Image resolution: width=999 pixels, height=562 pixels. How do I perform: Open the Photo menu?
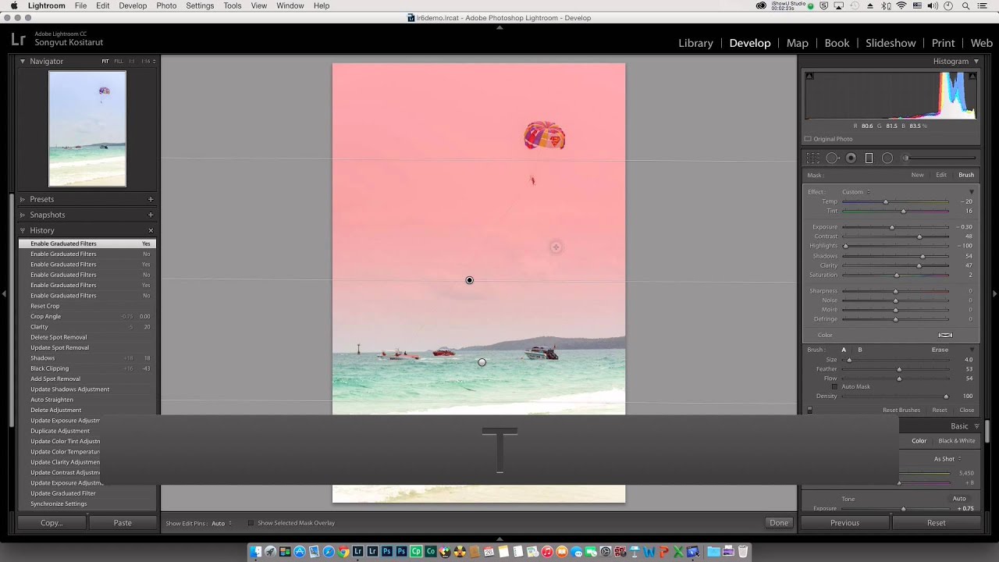click(x=166, y=5)
